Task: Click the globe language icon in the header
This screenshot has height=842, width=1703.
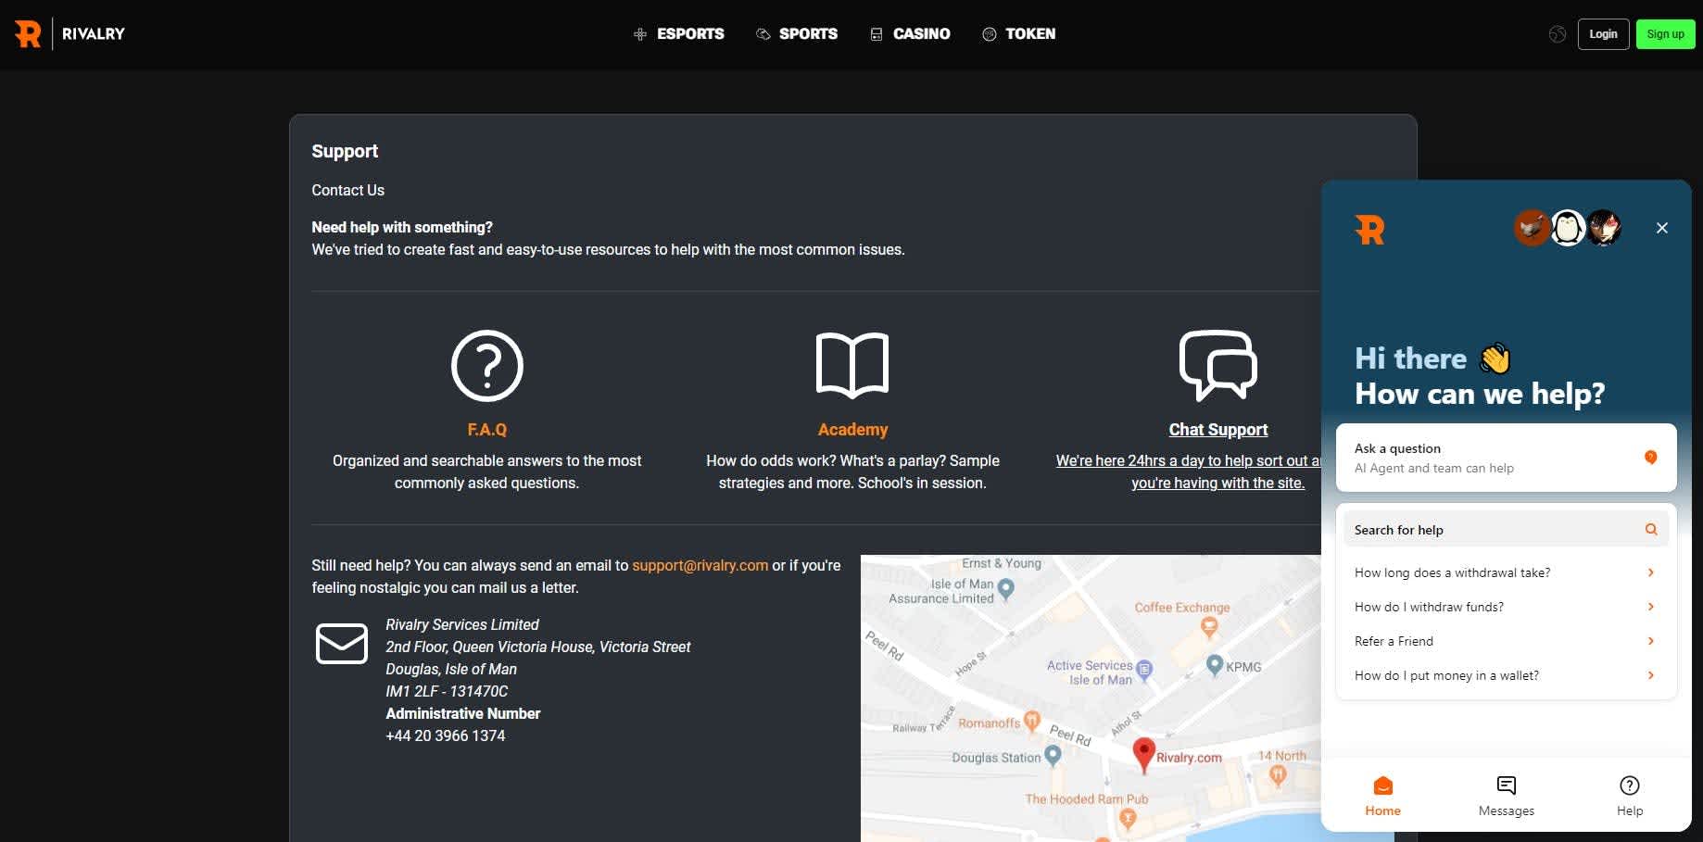Action: 1558,34
